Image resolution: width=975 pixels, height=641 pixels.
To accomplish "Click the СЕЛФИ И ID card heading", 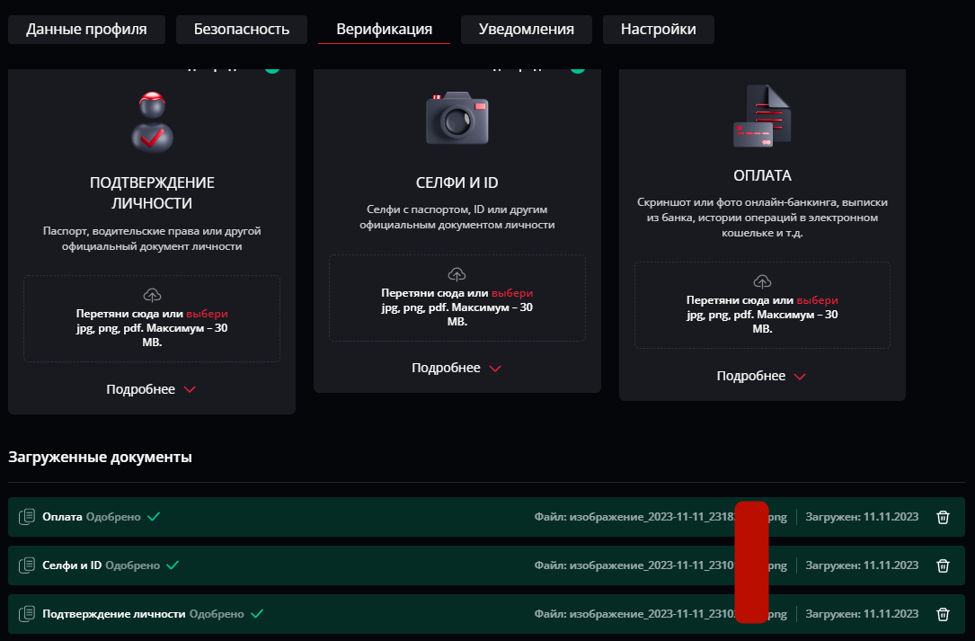I will [457, 183].
